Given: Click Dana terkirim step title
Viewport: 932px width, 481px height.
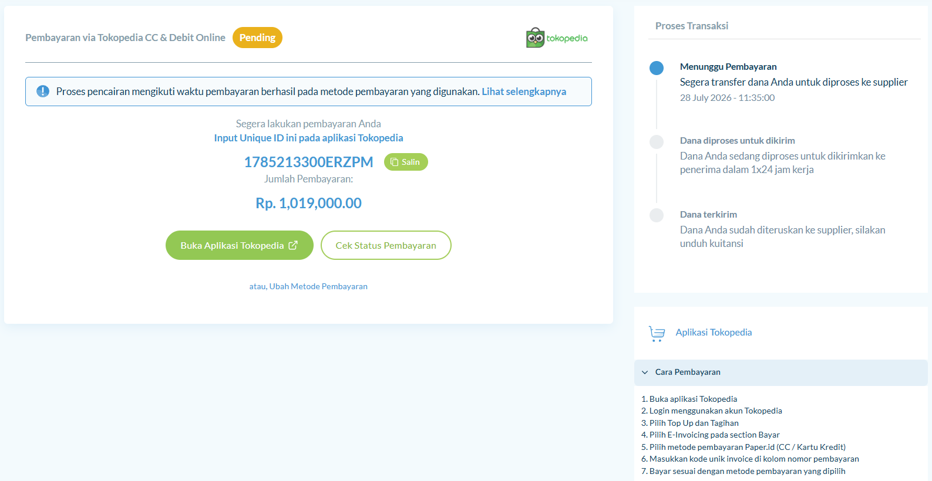Looking at the screenshot, I should click(708, 215).
